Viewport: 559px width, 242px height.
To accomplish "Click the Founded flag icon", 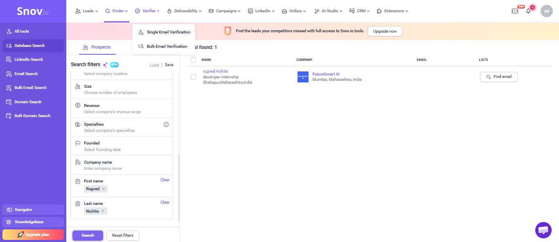I will 78,143.
